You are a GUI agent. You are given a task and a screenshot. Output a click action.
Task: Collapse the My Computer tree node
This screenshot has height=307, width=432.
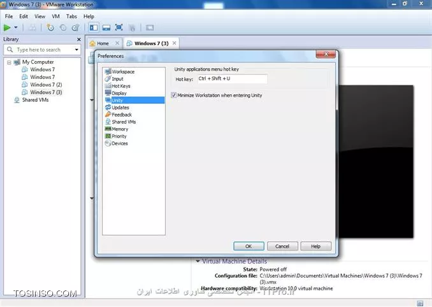9,62
